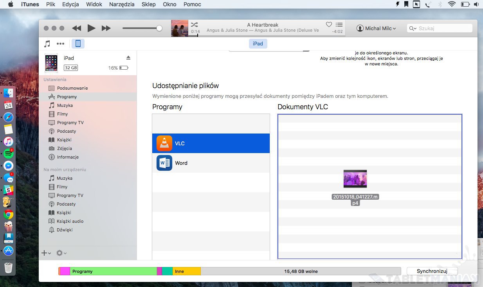Open the Narzędzia menu
The height and width of the screenshot is (287, 483).
click(122, 4)
